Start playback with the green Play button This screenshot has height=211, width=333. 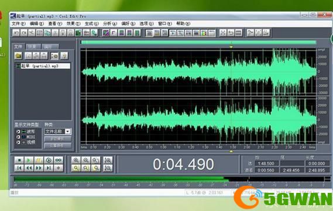click(x=29, y=160)
